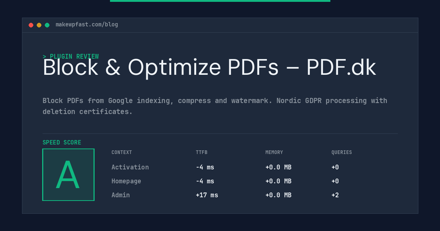
Task: Click the TTFB column header
Action: pos(202,153)
